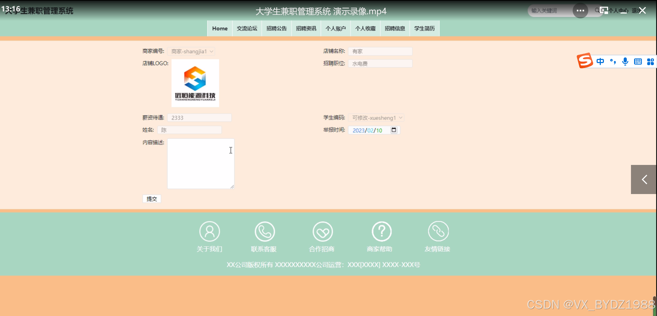The width and height of the screenshot is (657, 316).
Task: Open the video player more options (three dots) menu
Action: coord(580,11)
